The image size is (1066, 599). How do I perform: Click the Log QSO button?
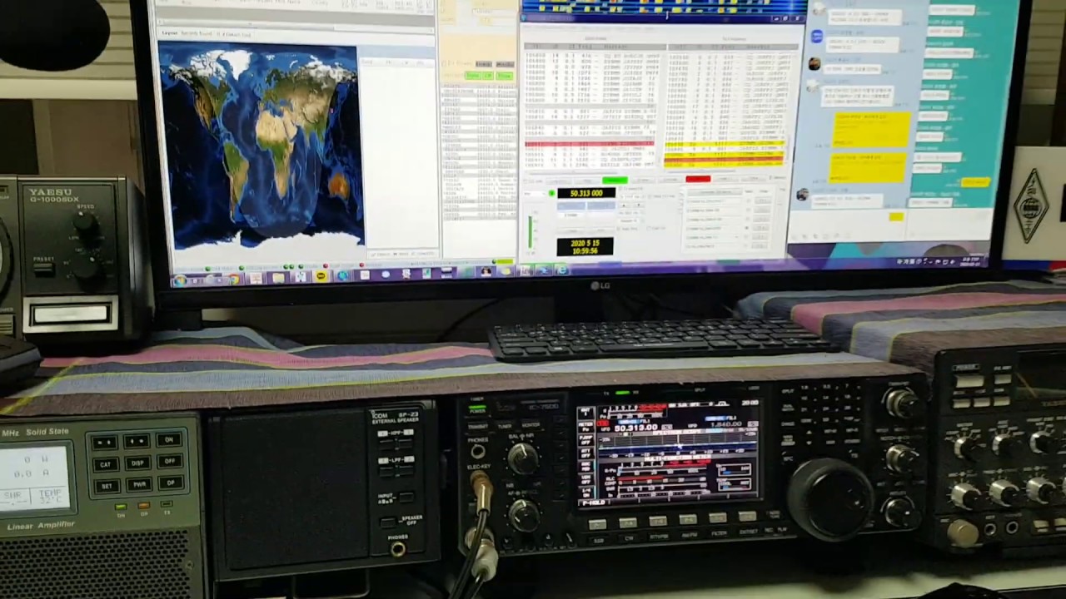pyautogui.click(x=558, y=181)
